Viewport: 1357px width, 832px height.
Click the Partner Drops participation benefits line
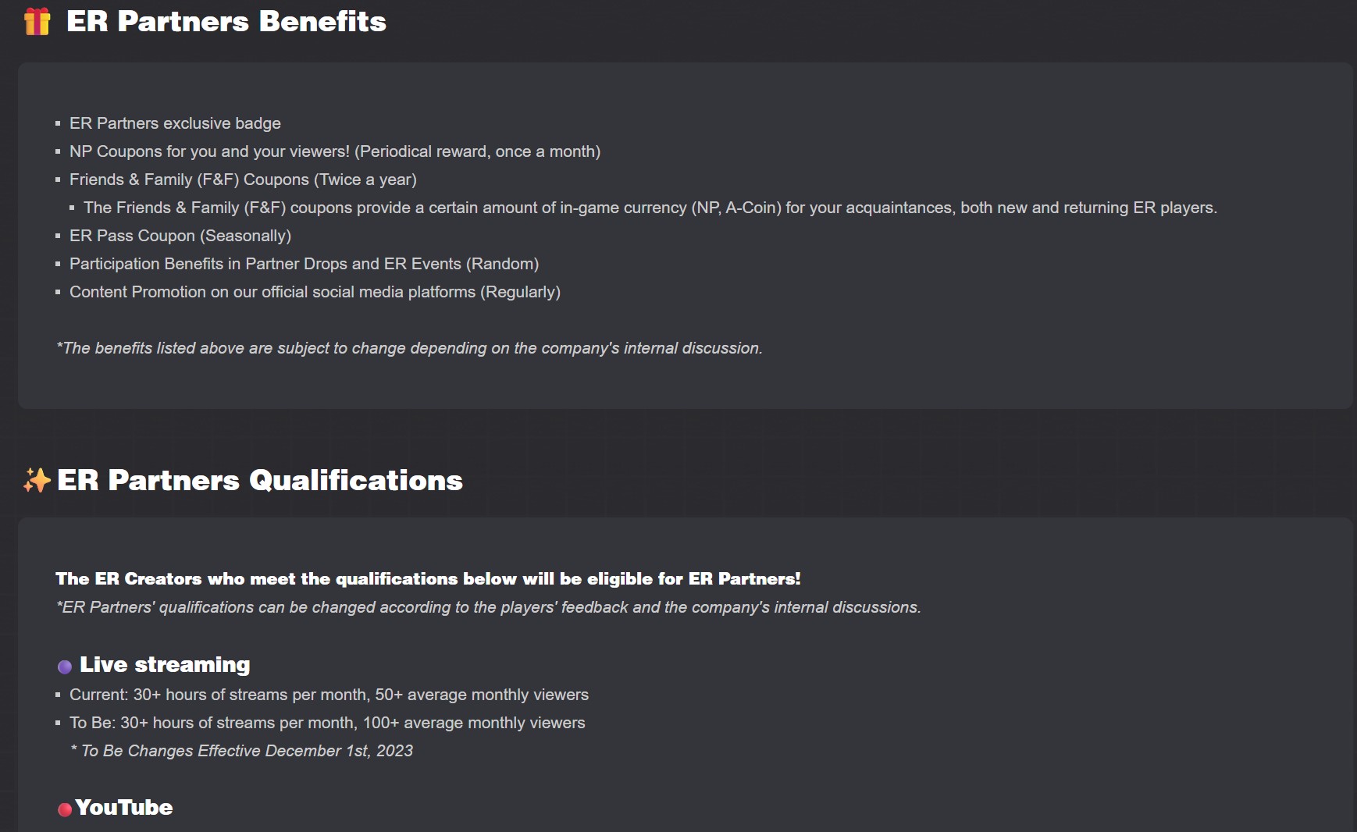tap(304, 264)
